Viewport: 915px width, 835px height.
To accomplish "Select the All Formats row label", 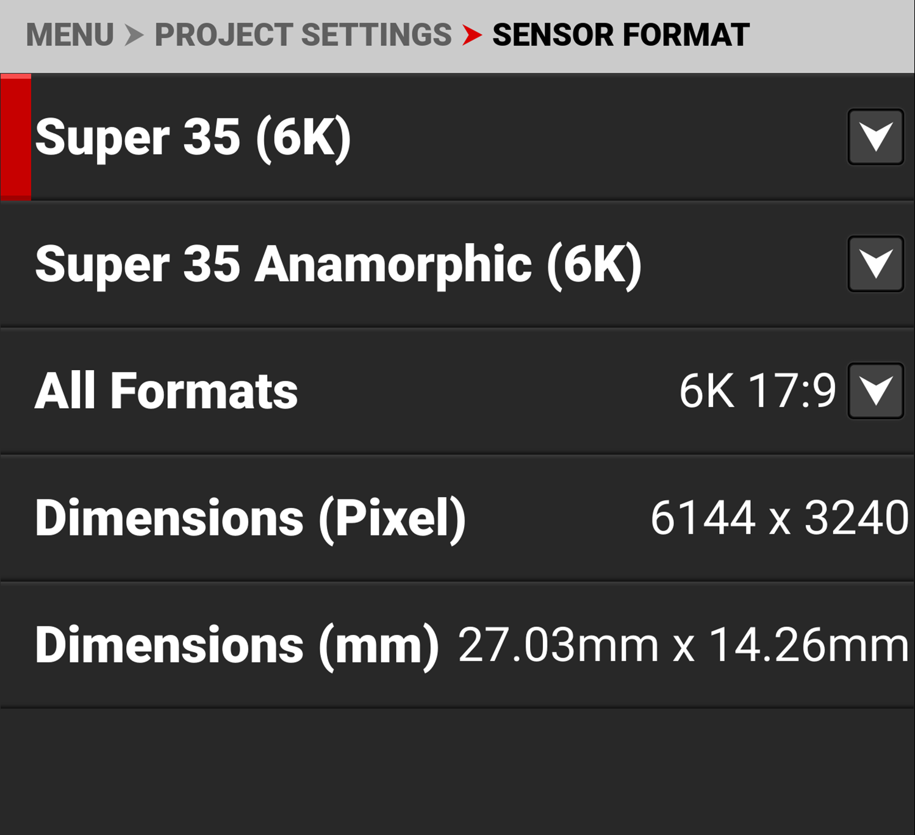I will (x=166, y=391).
